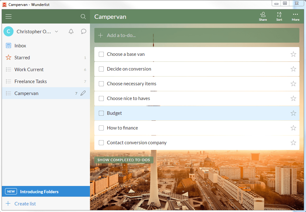Show completed to-dos
This screenshot has height=212, width=306.
124,160
